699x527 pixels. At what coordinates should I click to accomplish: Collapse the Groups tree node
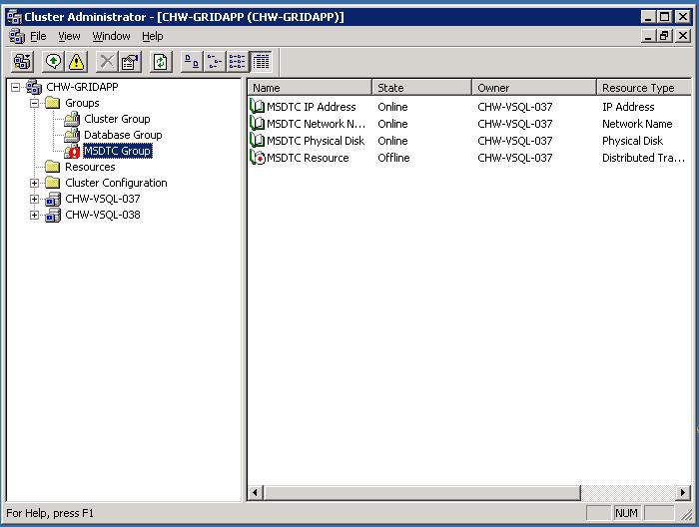click(34, 103)
